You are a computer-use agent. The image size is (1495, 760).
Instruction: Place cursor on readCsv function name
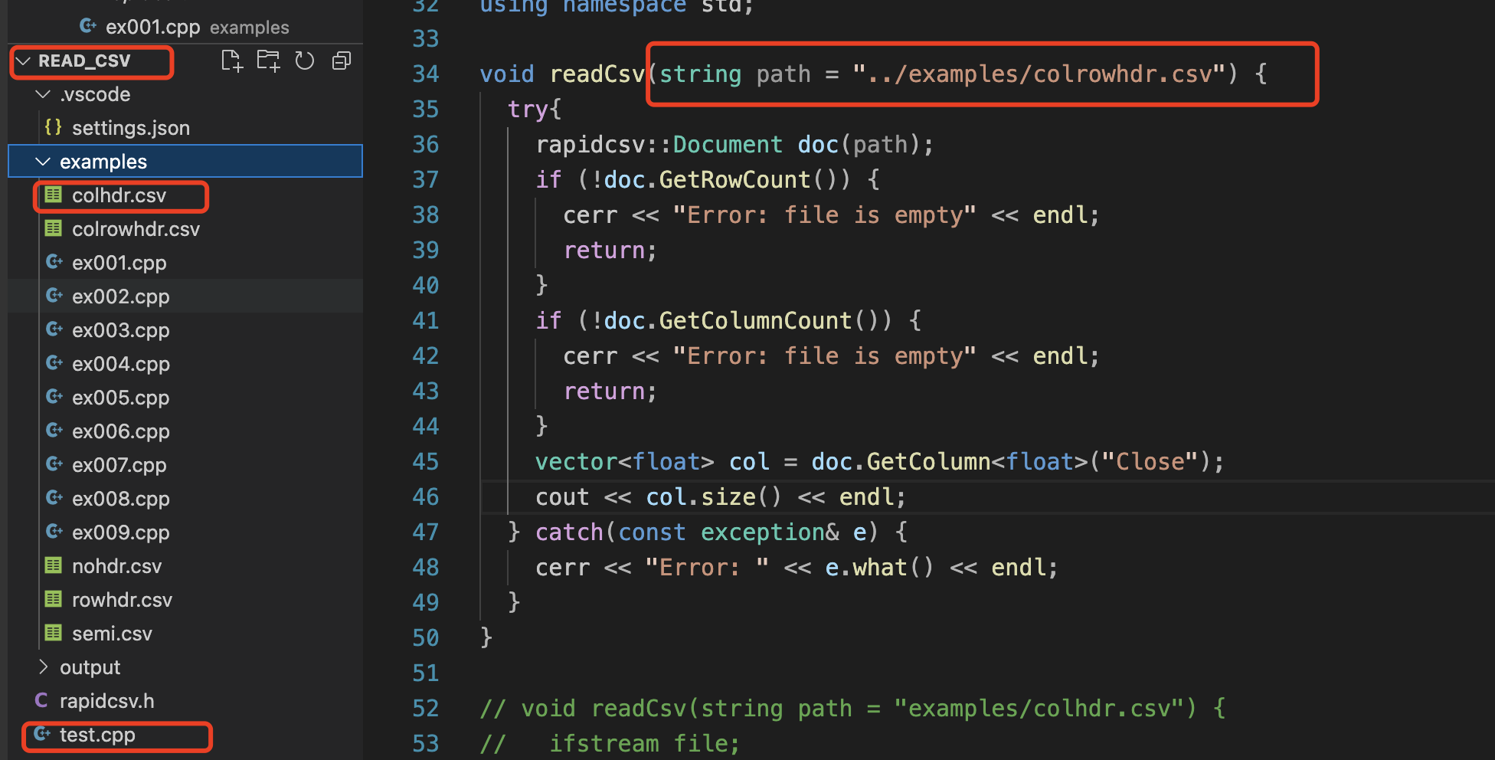click(597, 74)
